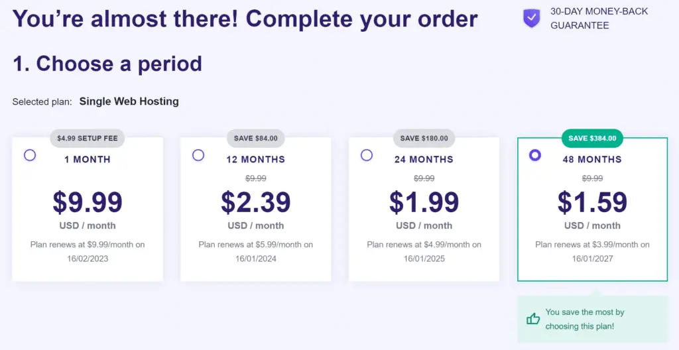Click the Single Web Hosting plan name
The image size is (679, 350).
click(x=129, y=101)
